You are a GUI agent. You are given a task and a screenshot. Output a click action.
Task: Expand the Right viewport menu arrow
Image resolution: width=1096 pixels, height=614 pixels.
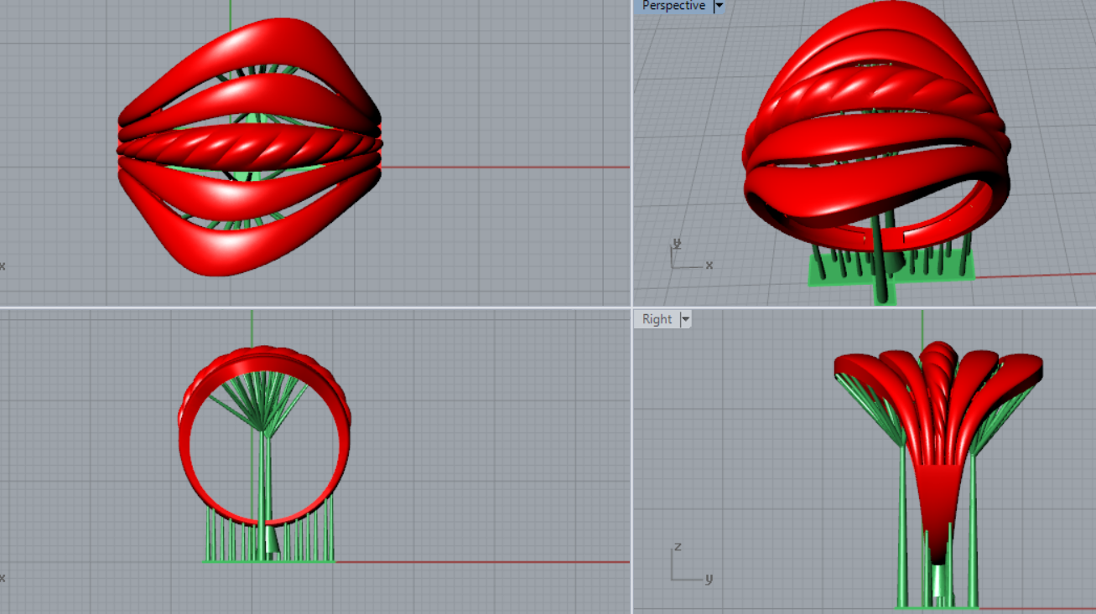point(685,319)
